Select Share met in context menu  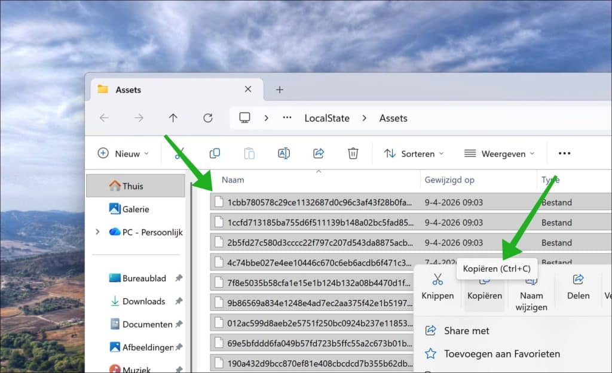(466, 331)
